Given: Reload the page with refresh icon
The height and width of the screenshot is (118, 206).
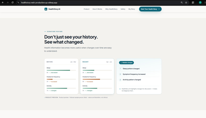Looking at the screenshot, I should 13,3.
